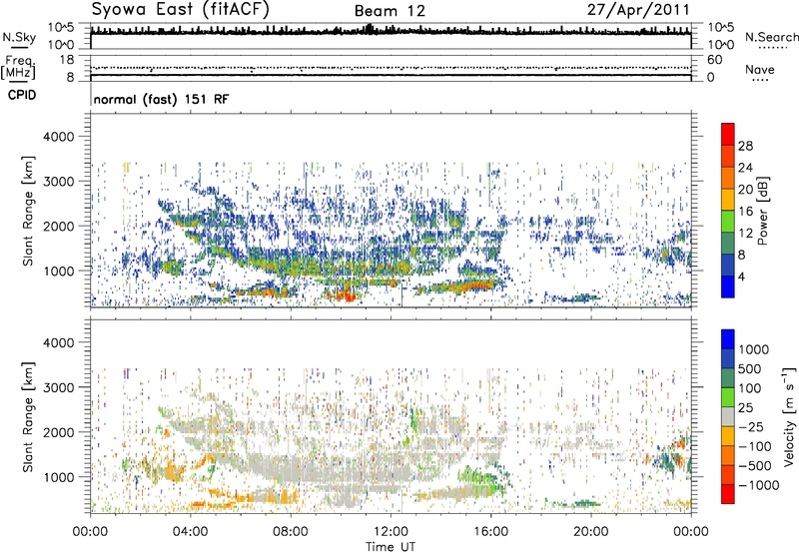Click the "Nave" legend label
The image size is (799, 553).
760,70
